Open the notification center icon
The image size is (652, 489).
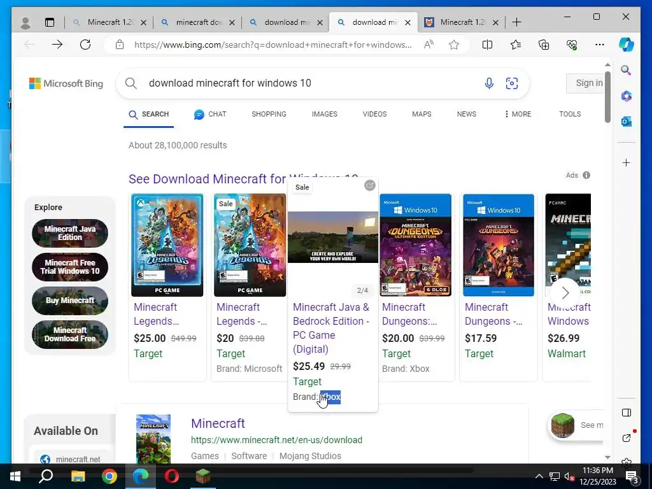point(631,476)
